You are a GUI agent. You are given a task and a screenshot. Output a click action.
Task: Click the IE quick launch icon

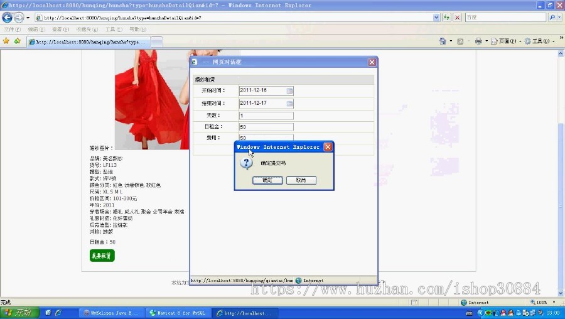tap(58, 313)
